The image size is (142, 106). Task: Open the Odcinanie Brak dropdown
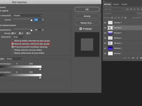[19, 37]
